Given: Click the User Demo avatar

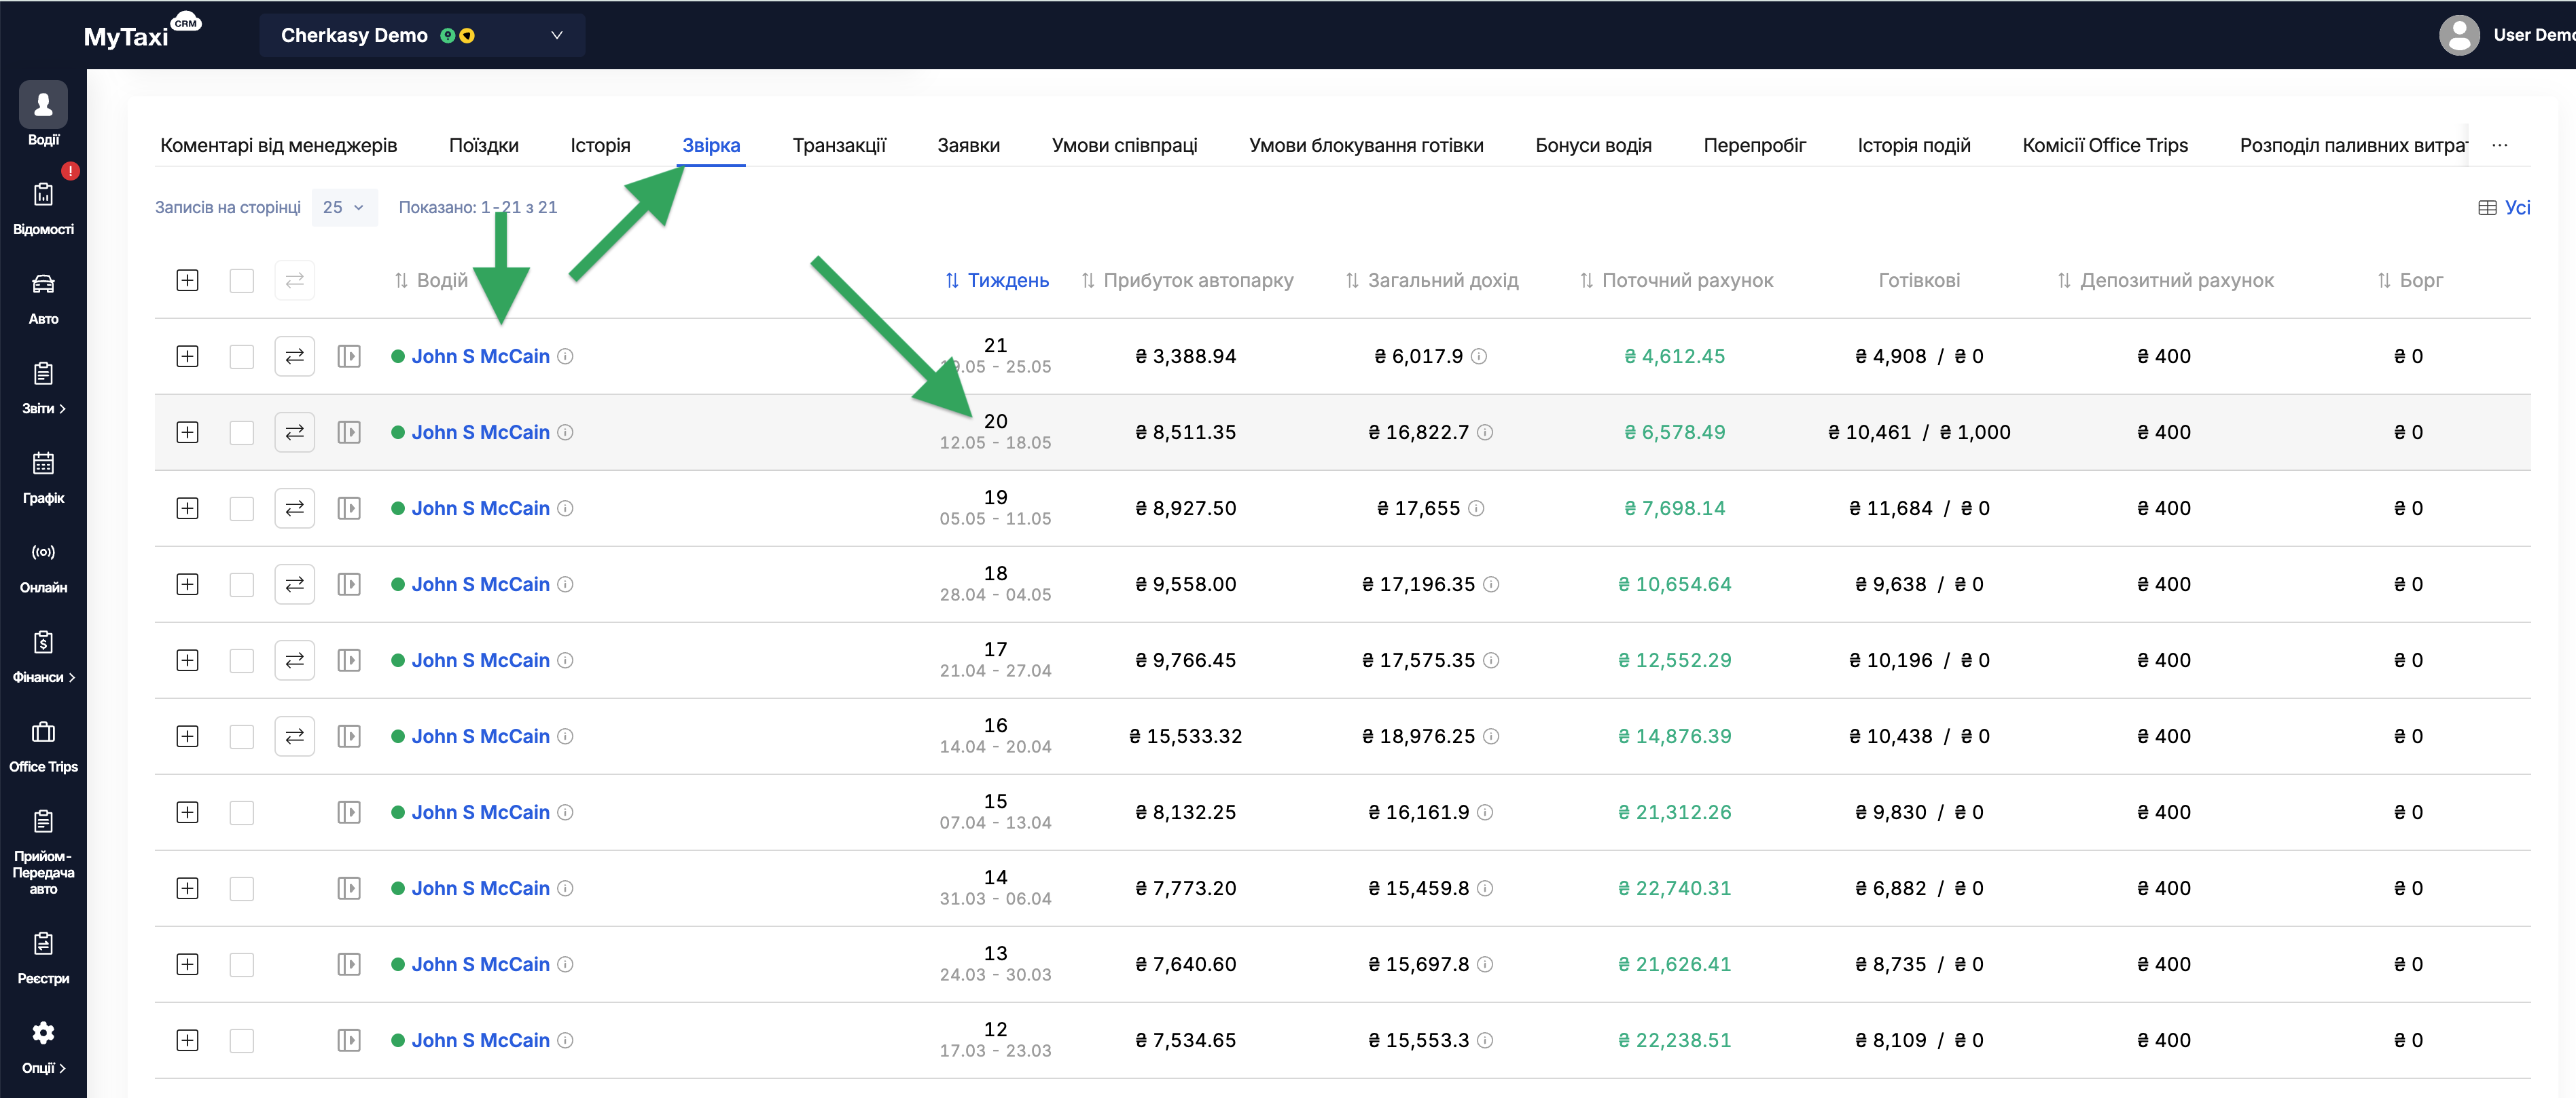Looking at the screenshot, I should [x=2458, y=35].
